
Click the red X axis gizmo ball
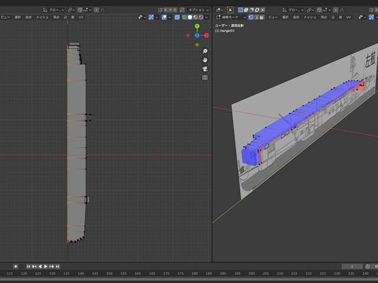click(206, 35)
